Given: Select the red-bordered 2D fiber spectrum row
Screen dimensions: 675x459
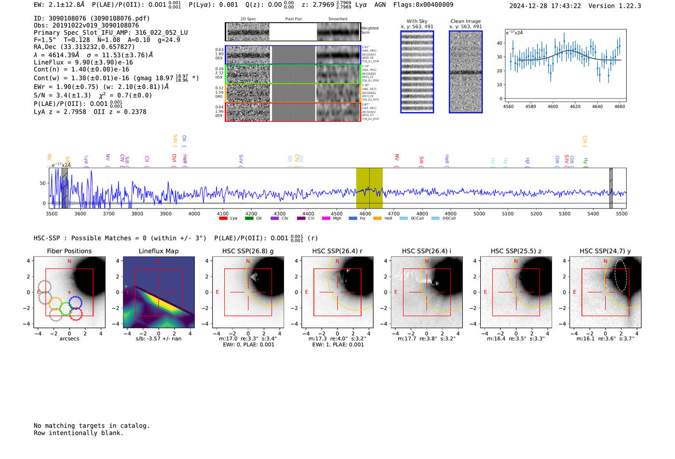Looking at the screenshot, I should (x=293, y=112).
